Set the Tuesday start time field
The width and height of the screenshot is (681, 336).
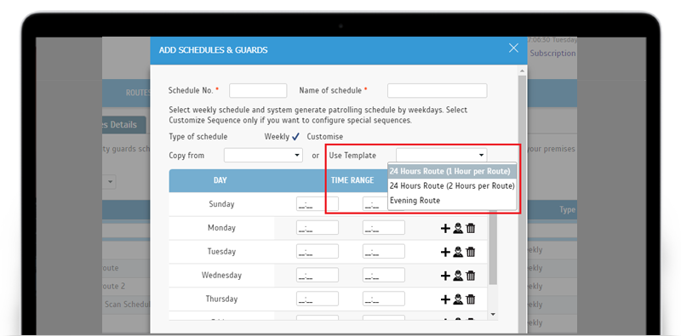[318, 252]
